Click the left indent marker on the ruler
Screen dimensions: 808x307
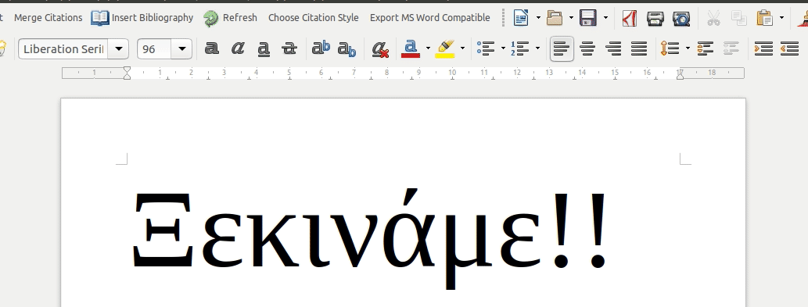(127, 73)
